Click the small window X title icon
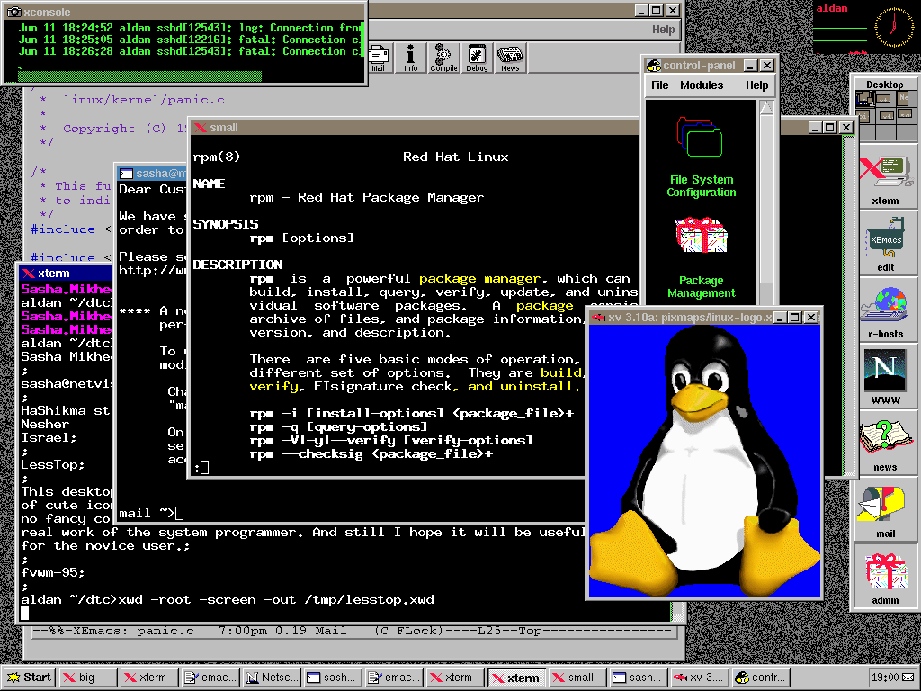The height and width of the screenshot is (691, 921). pyautogui.click(x=201, y=128)
